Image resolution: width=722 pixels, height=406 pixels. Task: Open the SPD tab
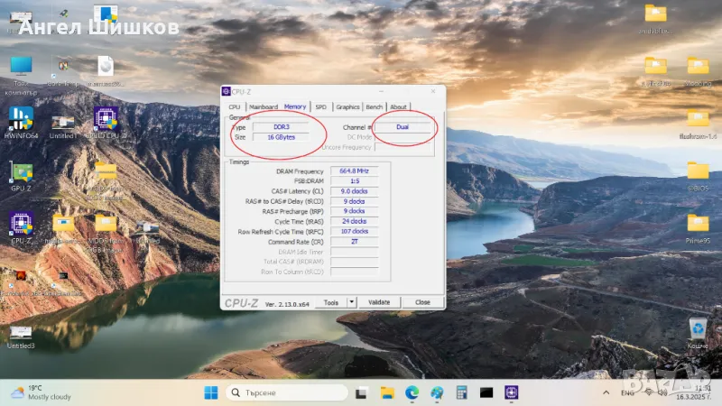(320, 106)
